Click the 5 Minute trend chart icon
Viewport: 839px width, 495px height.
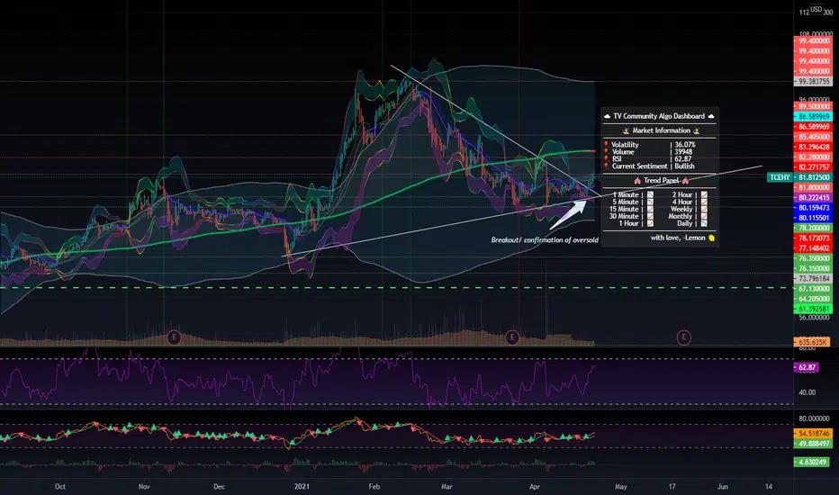point(650,202)
